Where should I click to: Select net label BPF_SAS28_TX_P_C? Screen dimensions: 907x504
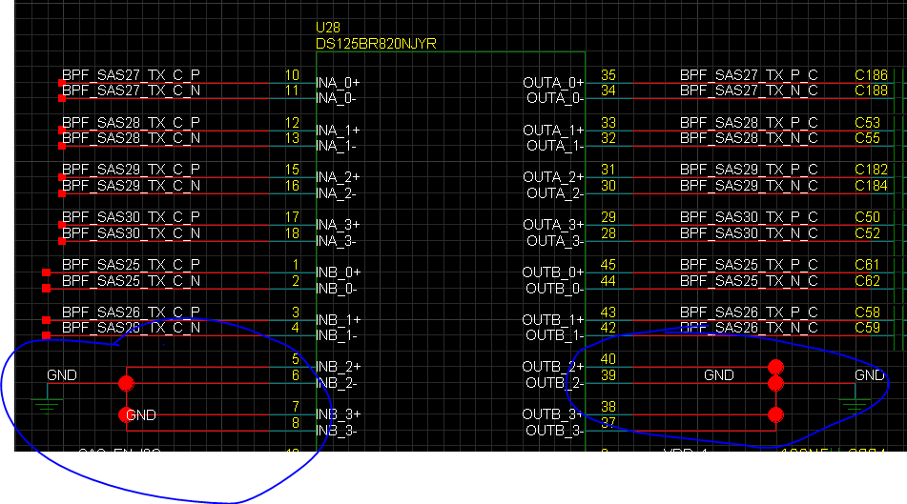(749, 123)
